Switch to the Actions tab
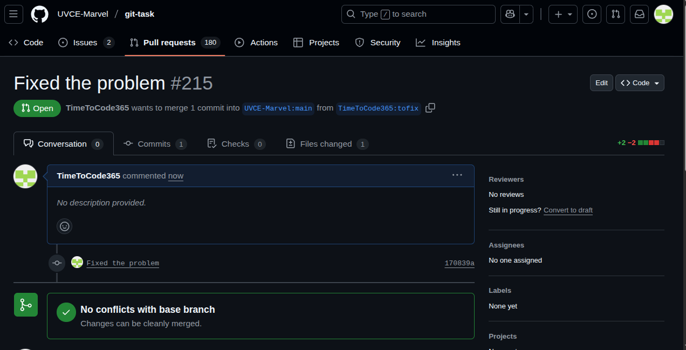 point(256,43)
